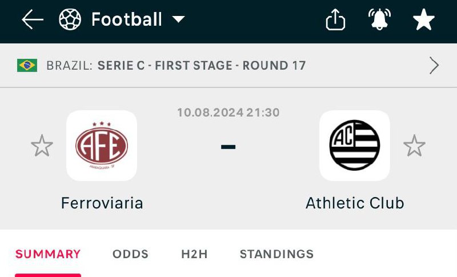Viewport: 457px width, 277px height.
Task: Open league details via right chevron
Action: (434, 65)
